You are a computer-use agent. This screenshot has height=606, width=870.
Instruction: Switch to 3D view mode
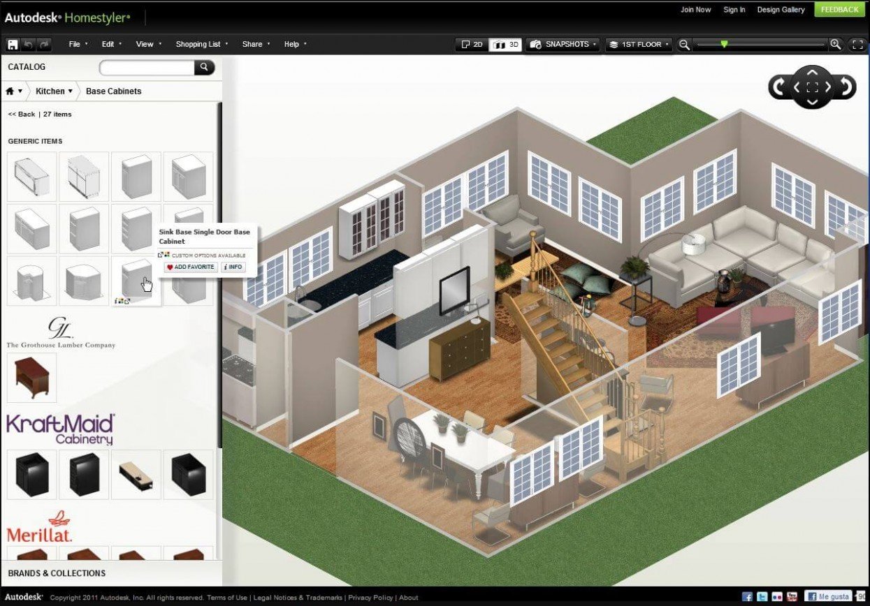[x=505, y=44]
